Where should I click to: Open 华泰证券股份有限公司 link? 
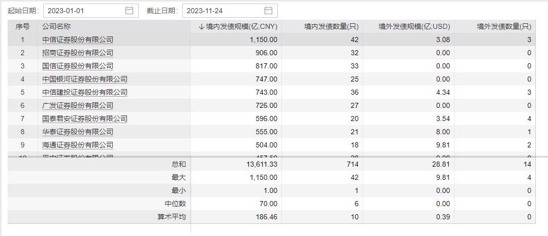(x=78, y=132)
